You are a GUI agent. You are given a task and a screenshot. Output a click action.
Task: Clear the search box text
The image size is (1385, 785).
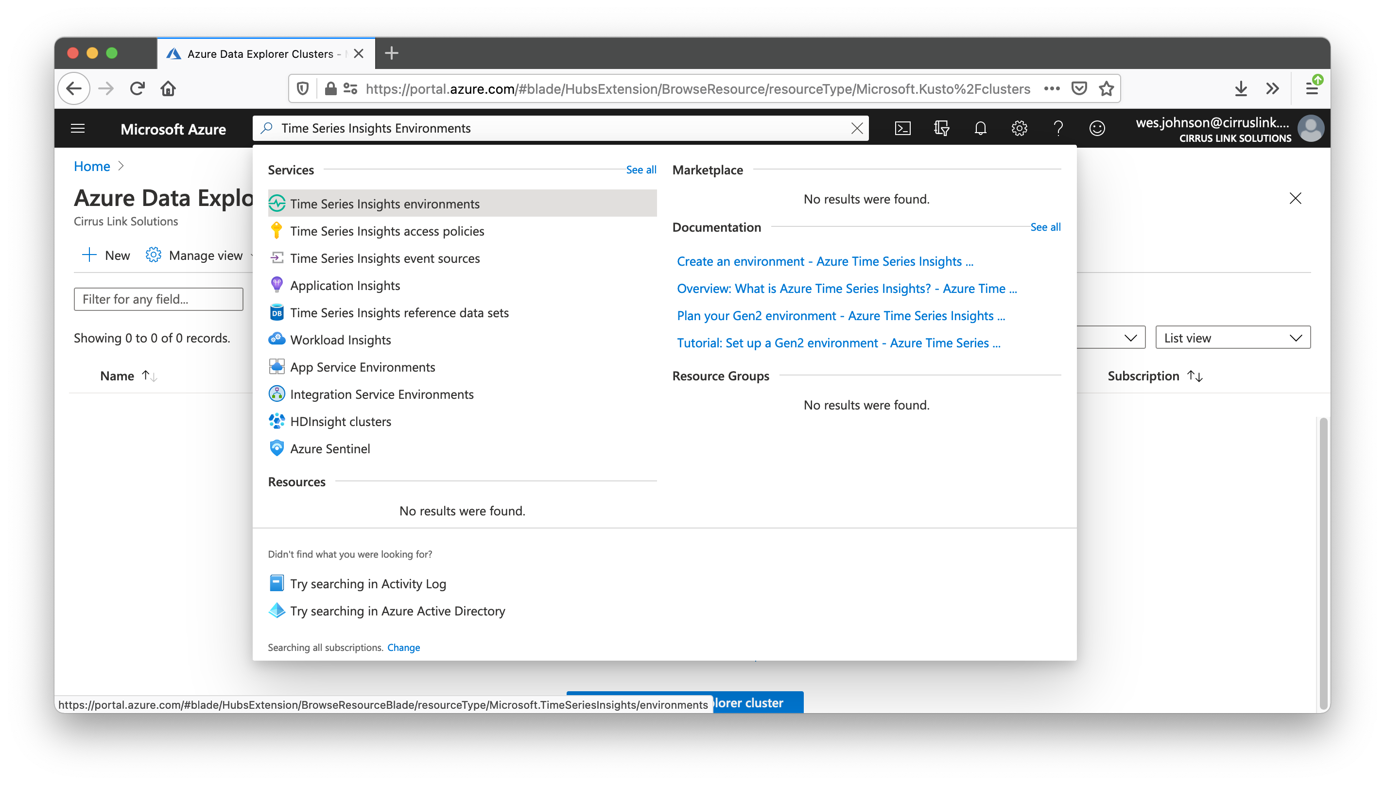(x=856, y=128)
